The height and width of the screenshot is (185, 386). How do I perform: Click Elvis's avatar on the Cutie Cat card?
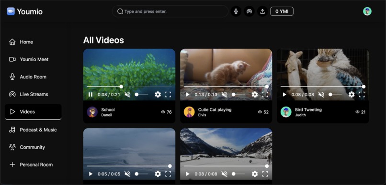(x=189, y=112)
